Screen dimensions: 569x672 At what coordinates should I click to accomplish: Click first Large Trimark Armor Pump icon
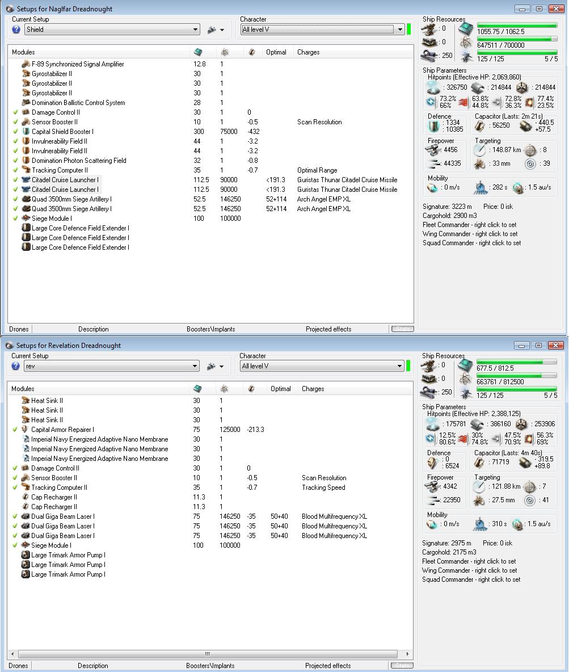pos(26,555)
